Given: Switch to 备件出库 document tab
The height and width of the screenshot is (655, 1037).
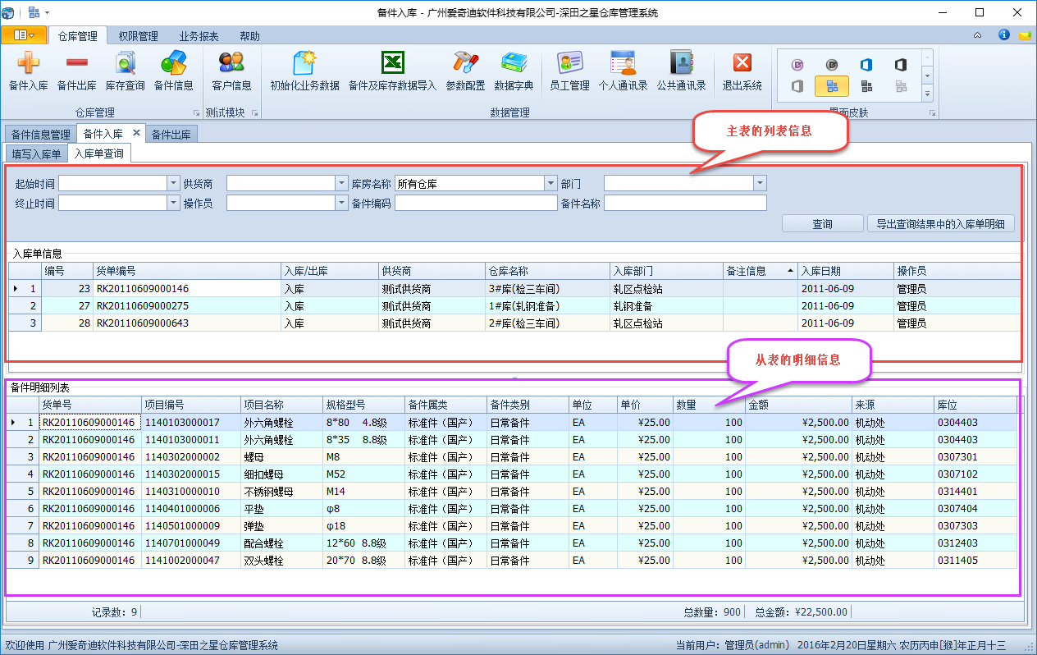Looking at the screenshot, I should coord(171,135).
